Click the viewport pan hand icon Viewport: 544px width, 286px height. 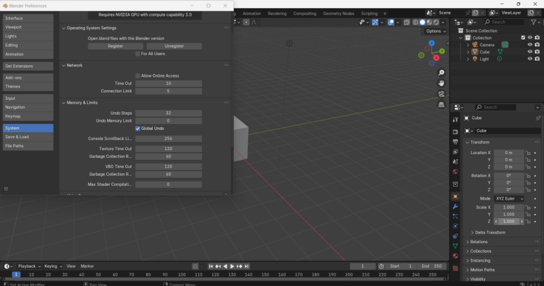[x=441, y=83]
